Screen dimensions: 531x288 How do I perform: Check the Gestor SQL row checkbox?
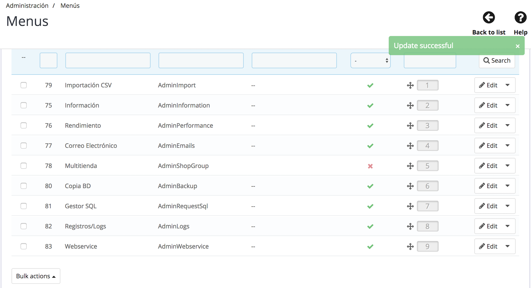(24, 206)
